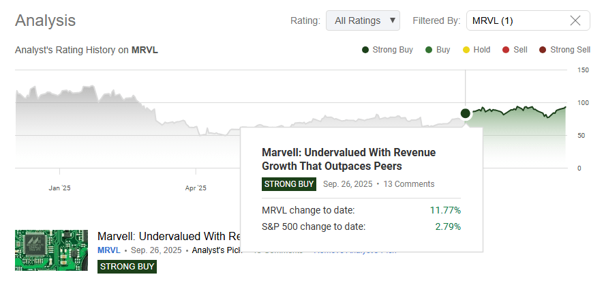Click the Analyst's Pick label
The height and width of the screenshot is (294, 604).
[216, 250]
